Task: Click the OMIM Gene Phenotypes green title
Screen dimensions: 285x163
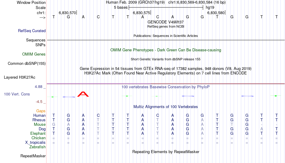Action: [166, 50]
